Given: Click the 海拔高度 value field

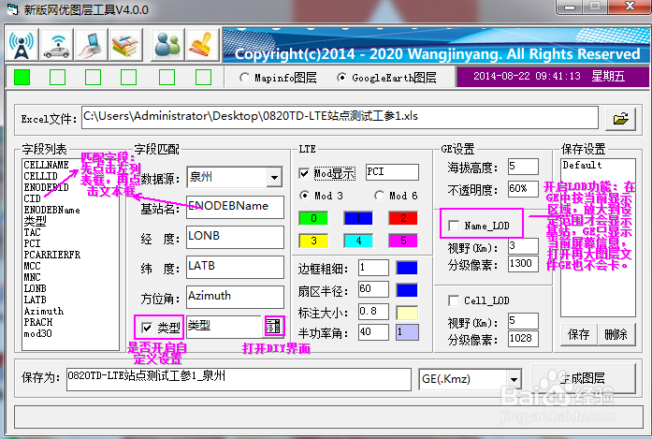Looking at the screenshot, I should point(523,167).
